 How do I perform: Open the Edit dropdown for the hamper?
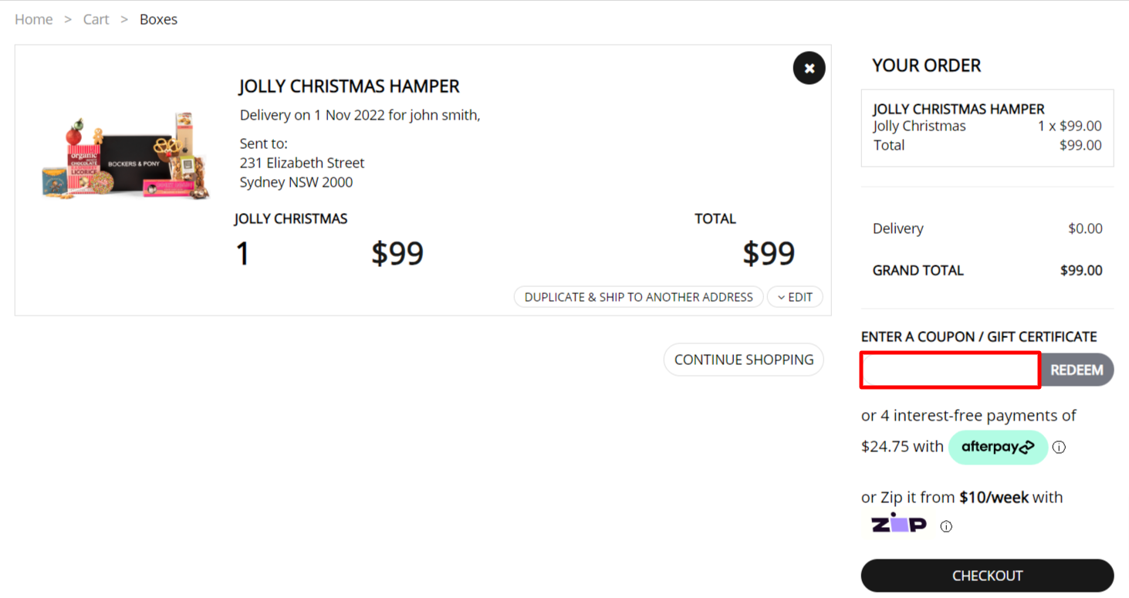pyautogui.click(x=795, y=297)
